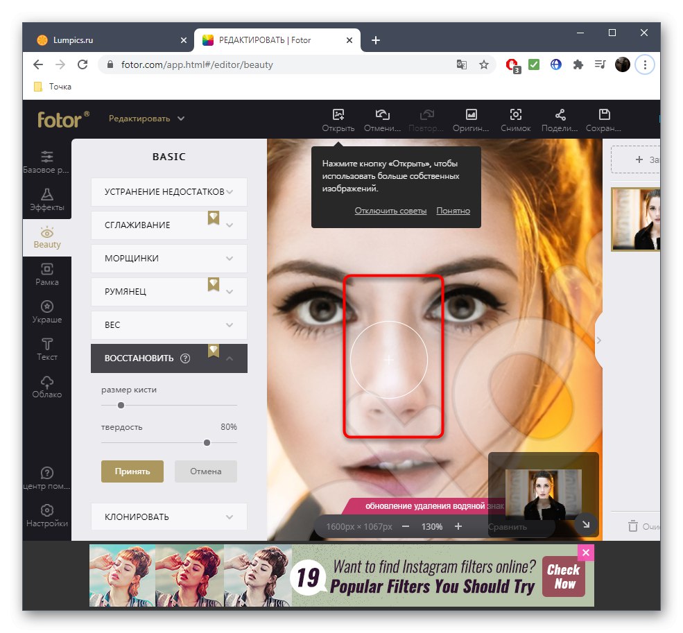The height and width of the screenshot is (633, 683).
Task: Adjust the твердость slider handle
Action: tap(207, 442)
